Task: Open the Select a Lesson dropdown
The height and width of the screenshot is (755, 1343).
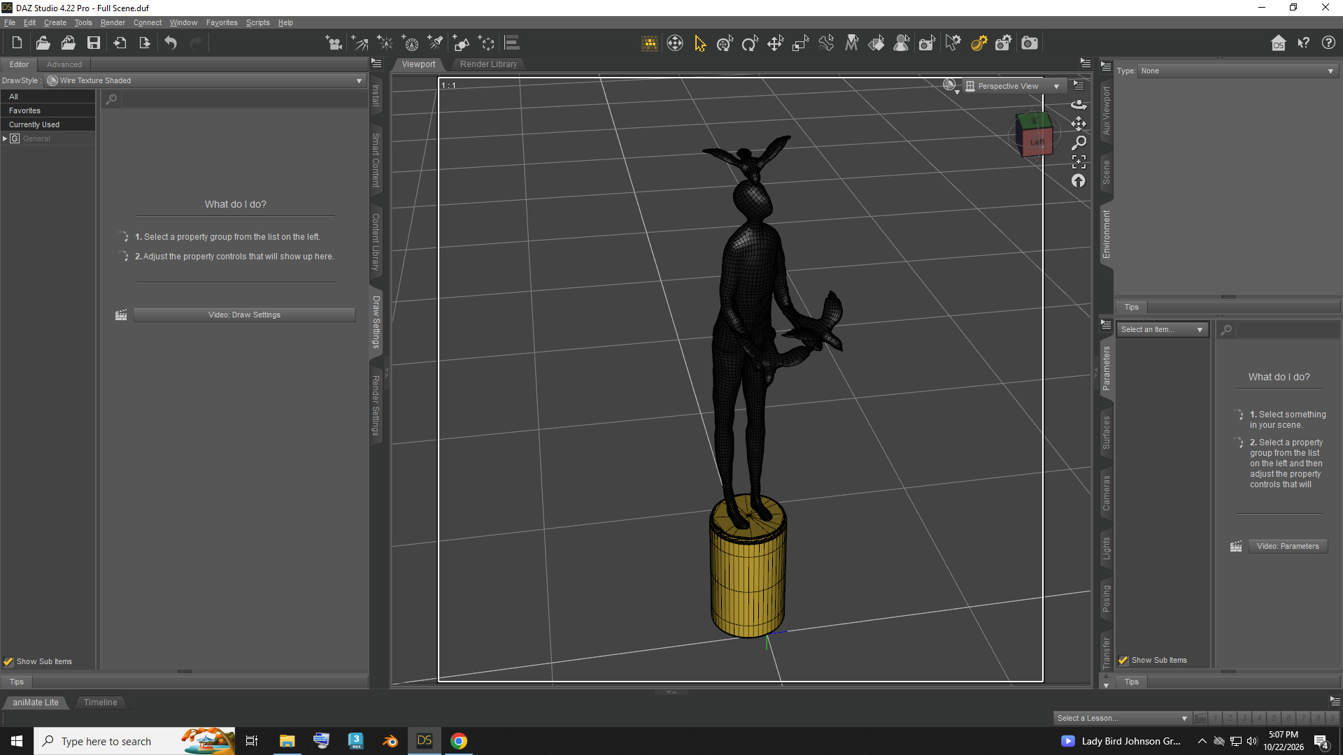Action: coord(1121,718)
